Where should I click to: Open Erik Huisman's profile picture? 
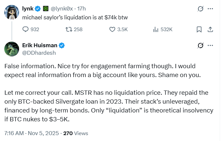click(11, 49)
